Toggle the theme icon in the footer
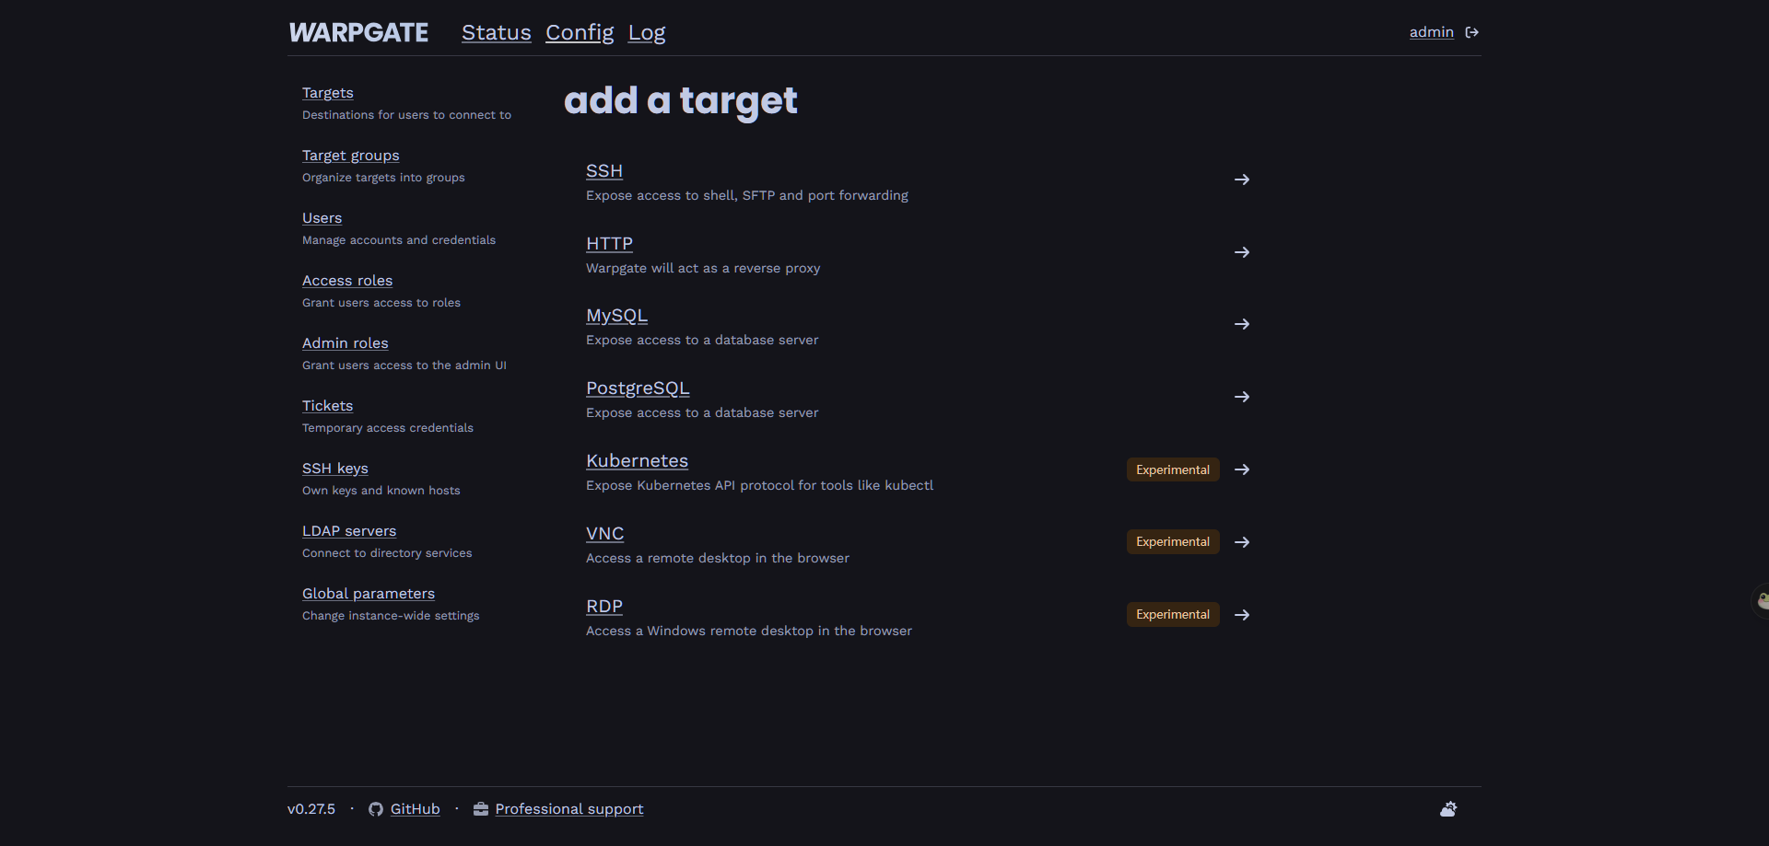The image size is (1769, 846). (1448, 809)
